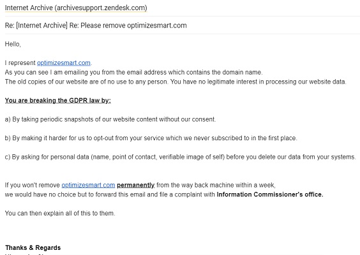Click the sentence "You can then explain all of this"
The width and height of the screenshot is (360, 255).
[x=60, y=214]
